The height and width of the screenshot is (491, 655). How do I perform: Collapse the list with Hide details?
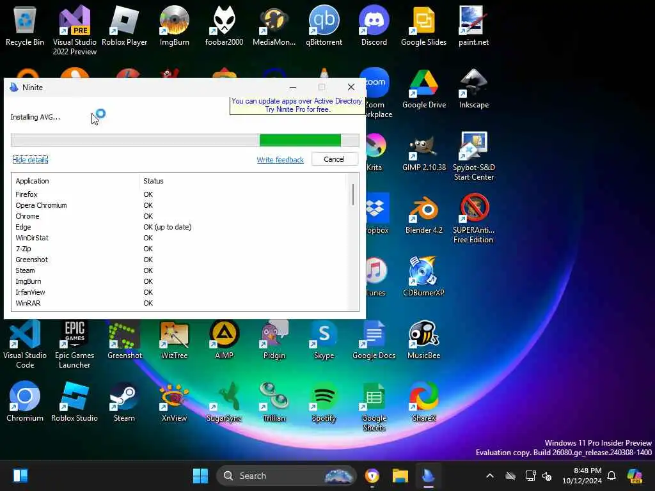point(30,159)
